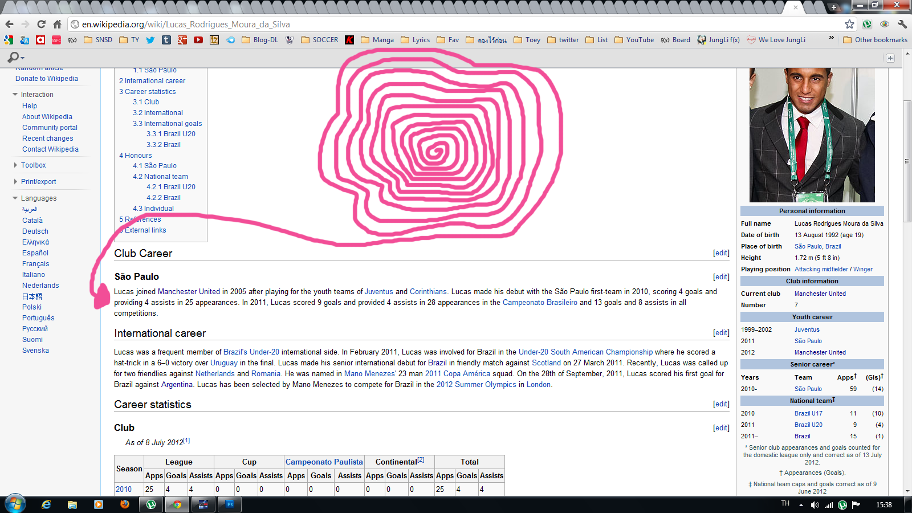Open the Windows Start menu
912x513 pixels.
(15, 504)
